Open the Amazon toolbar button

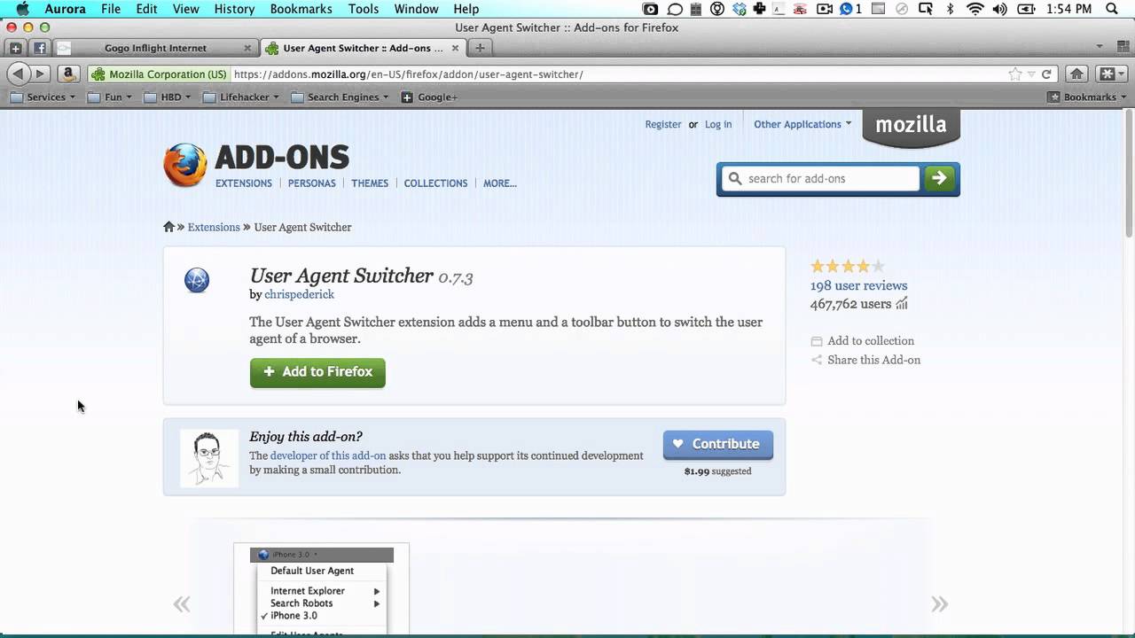click(x=68, y=74)
